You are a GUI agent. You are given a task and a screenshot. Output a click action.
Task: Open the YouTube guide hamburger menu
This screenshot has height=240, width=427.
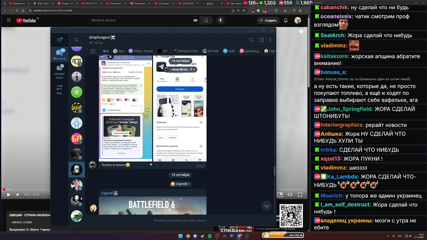pyautogui.click(x=9, y=20)
